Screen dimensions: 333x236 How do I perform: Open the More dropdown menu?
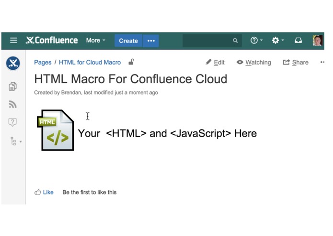tap(95, 40)
